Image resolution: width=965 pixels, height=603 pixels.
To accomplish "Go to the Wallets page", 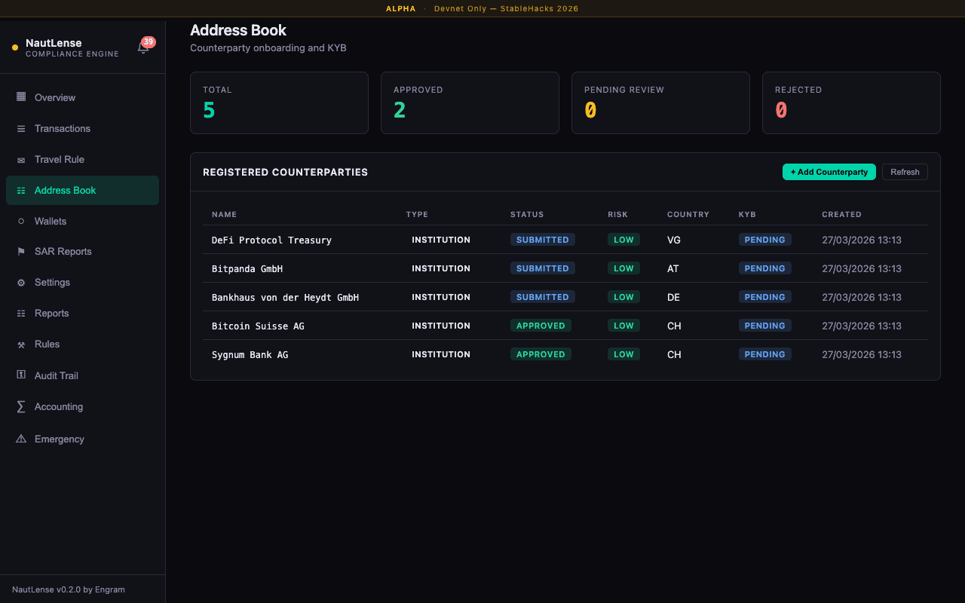I will (x=51, y=222).
